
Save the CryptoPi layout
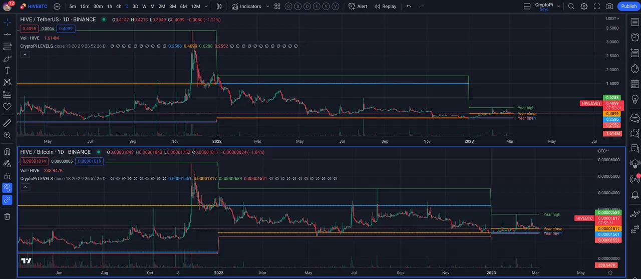(x=544, y=9)
